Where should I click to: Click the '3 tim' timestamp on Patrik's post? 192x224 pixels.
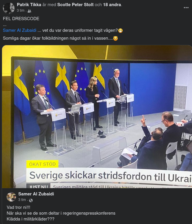21,10
